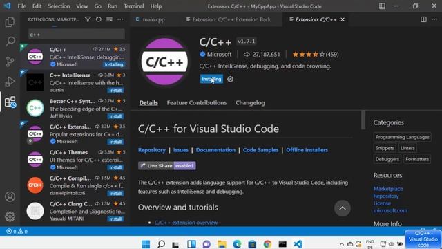
Task: Open the License resource link
Action: (382, 203)
